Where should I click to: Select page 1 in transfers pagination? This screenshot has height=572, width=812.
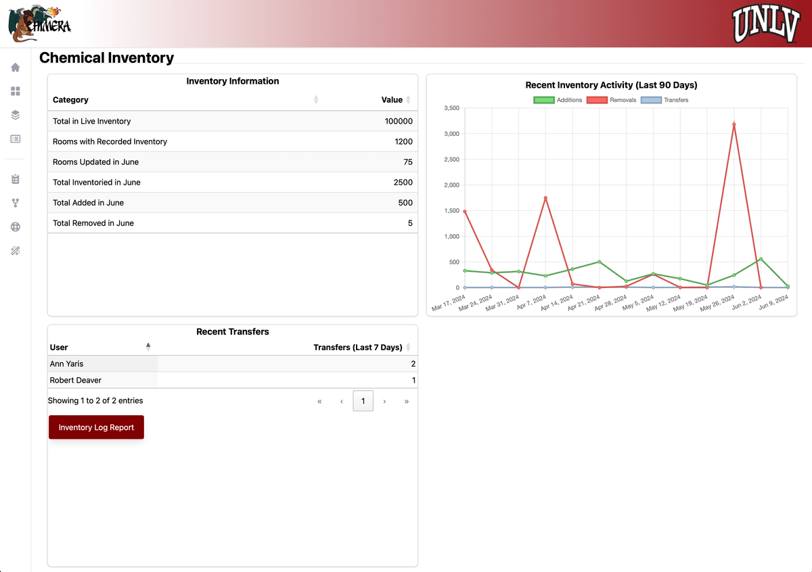click(x=363, y=401)
